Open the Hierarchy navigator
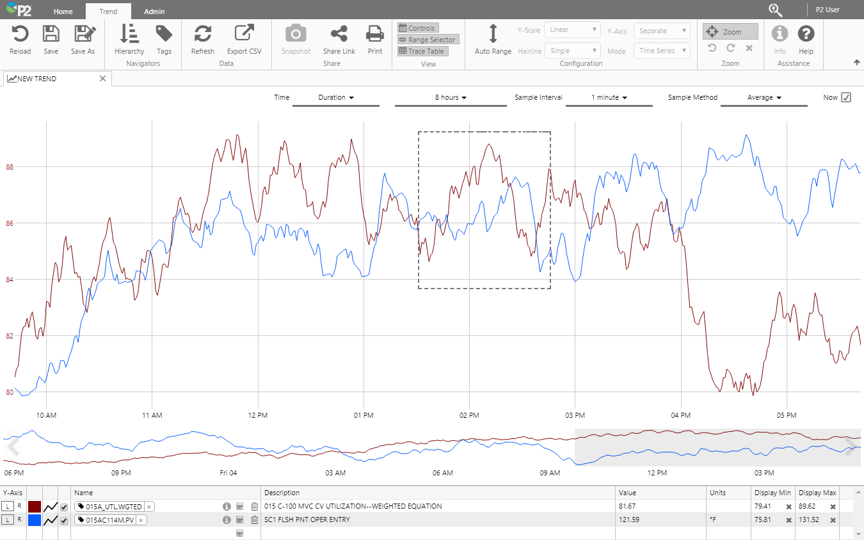Image resolution: width=864 pixels, height=540 pixels. 129,34
